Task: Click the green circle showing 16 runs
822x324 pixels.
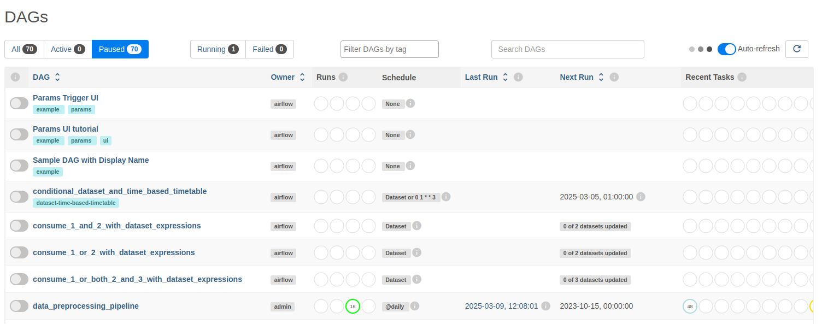Action: tap(353, 307)
